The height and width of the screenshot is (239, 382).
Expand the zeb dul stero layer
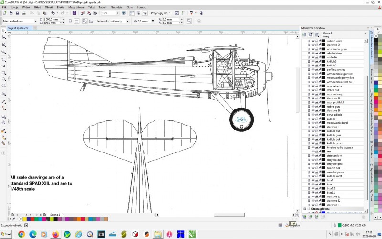(309, 53)
